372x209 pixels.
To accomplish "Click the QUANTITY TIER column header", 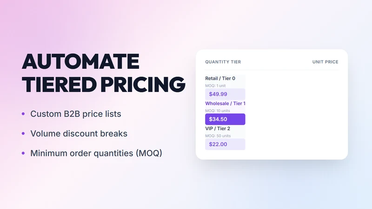I will tap(223, 62).
